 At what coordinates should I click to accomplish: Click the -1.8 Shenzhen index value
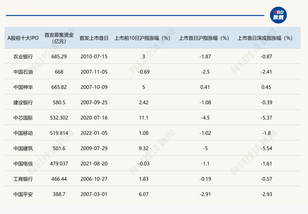266,133
